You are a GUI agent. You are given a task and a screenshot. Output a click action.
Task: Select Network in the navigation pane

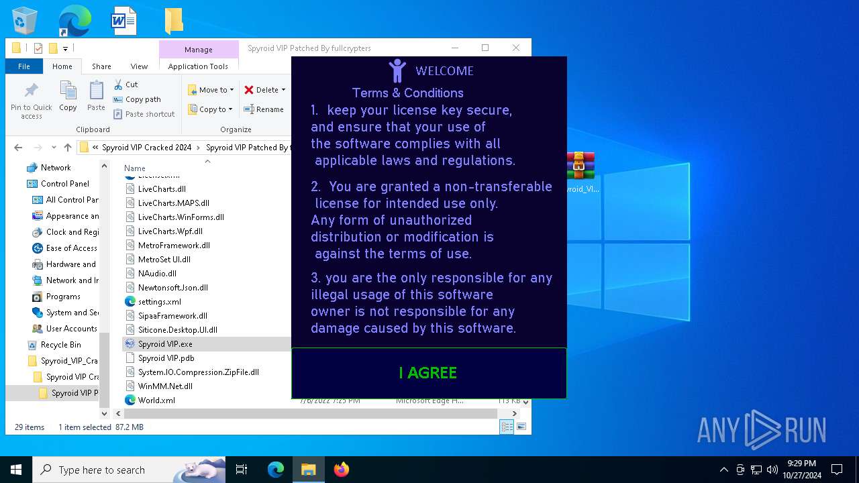click(x=56, y=168)
